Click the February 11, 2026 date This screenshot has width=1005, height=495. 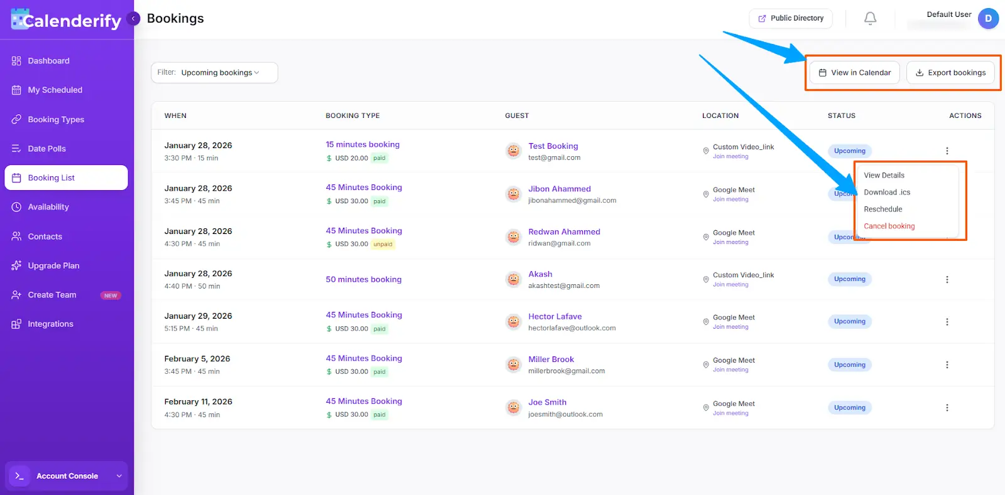(198, 402)
